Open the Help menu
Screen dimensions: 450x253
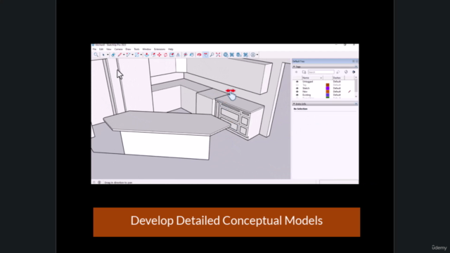coord(171,49)
